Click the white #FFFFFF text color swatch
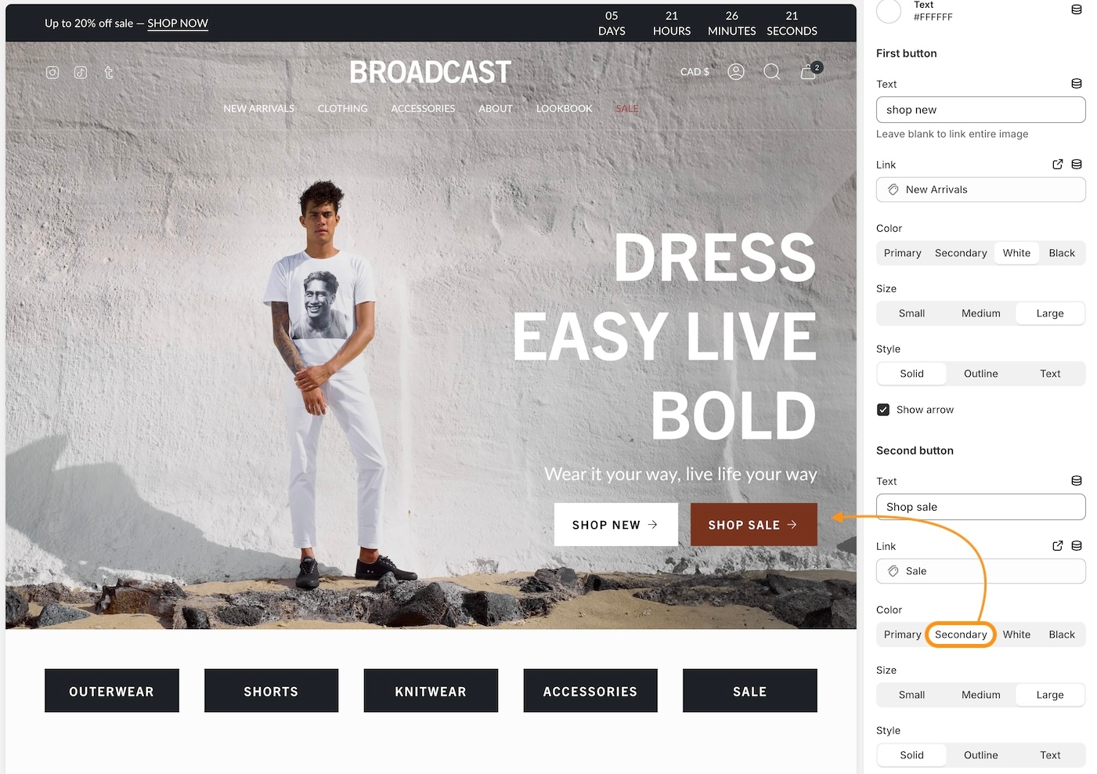1097x774 pixels. (889, 11)
